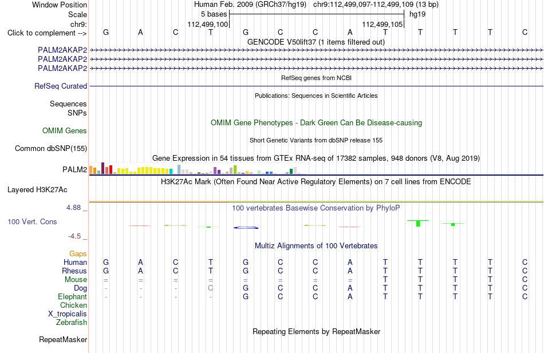Open the RefSeq Curated track label
The width and height of the screenshot is (544, 353).
click(x=60, y=86)
